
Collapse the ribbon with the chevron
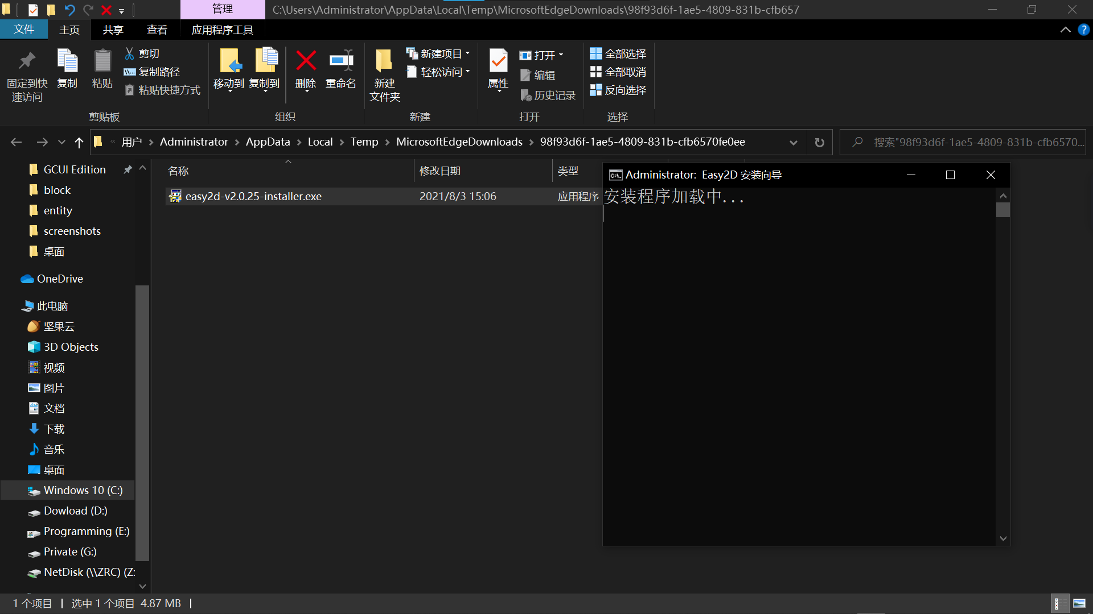(1065, 30)
